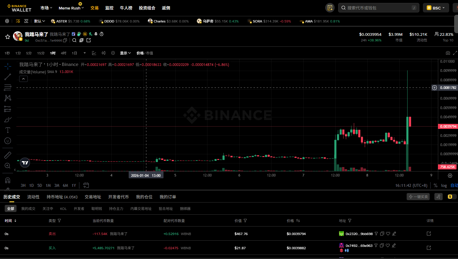The height and width of the screenshot is (259, 458).
Task: Open the ticker bar settings gear
Action: (7, 21)
